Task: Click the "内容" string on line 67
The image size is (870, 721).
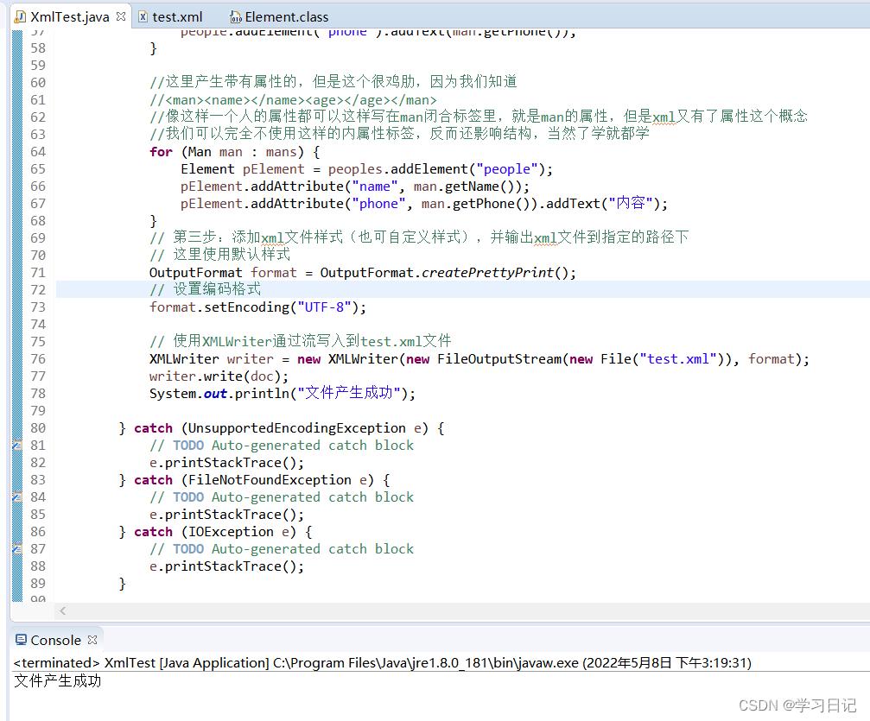Action: point(631,203)
